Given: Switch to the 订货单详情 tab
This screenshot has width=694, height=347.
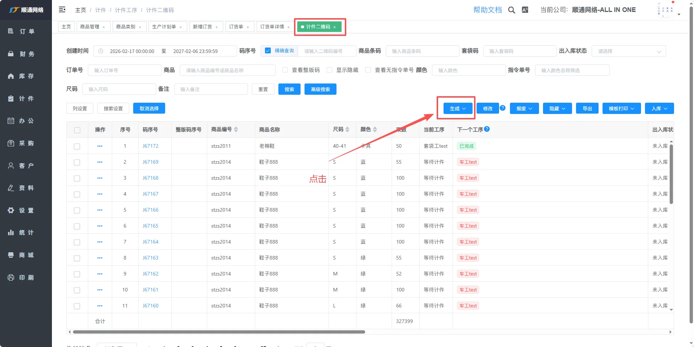Looking at the screenshot, I should pos(272,27).
